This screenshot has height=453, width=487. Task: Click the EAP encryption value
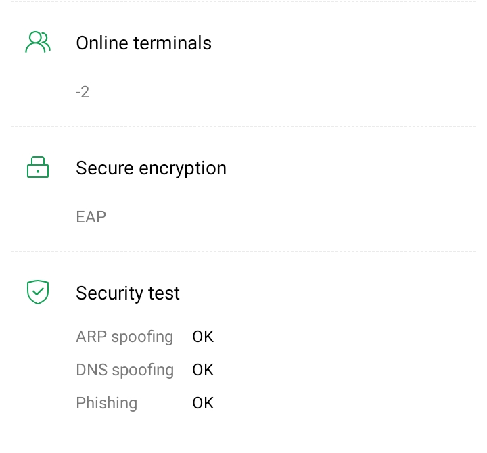coord(91,217)
